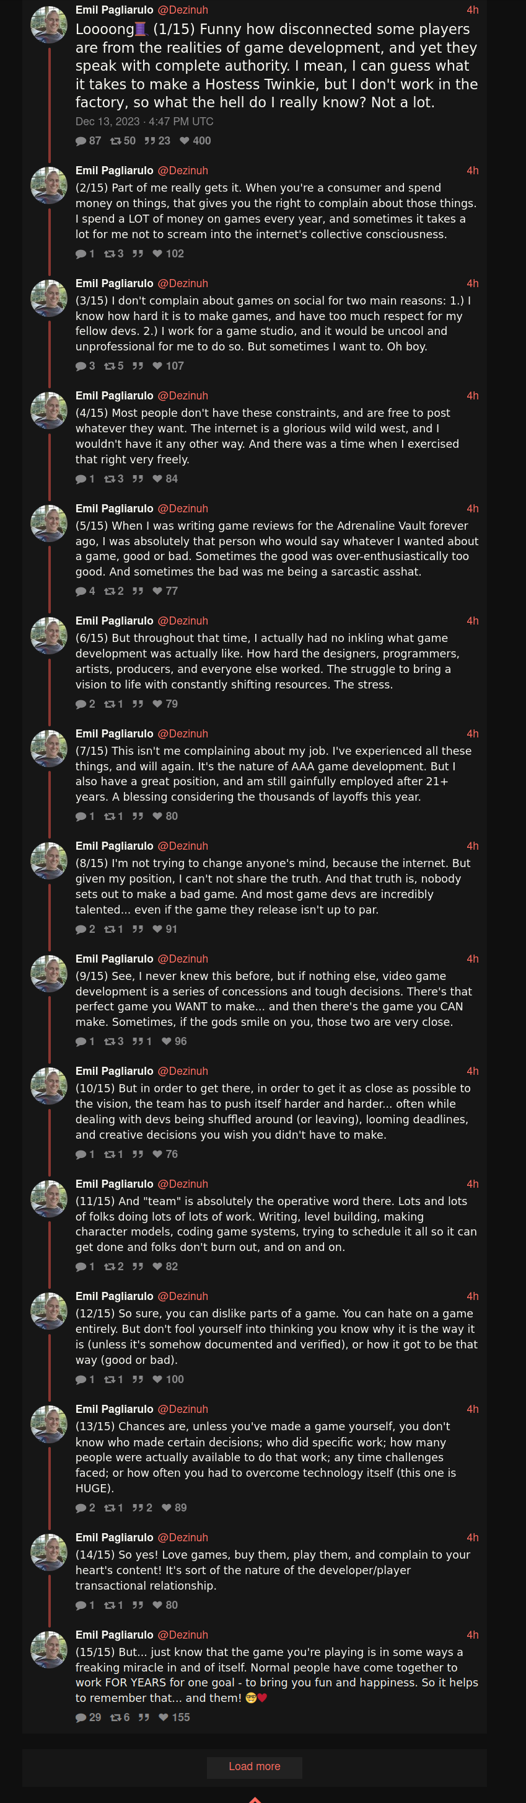Click the retweet icon showing 50
526x1803 pixels.
pos(115,141)
